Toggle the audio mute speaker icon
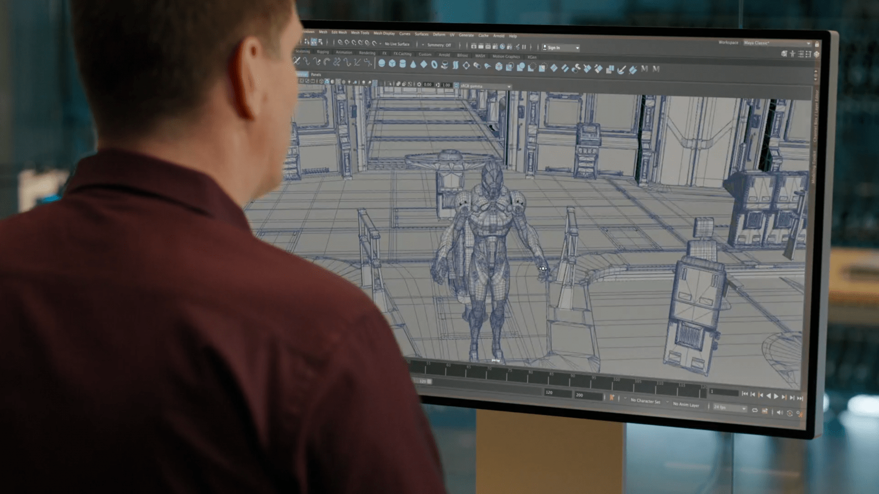This screenshot has height=494, width=879. 779,412
